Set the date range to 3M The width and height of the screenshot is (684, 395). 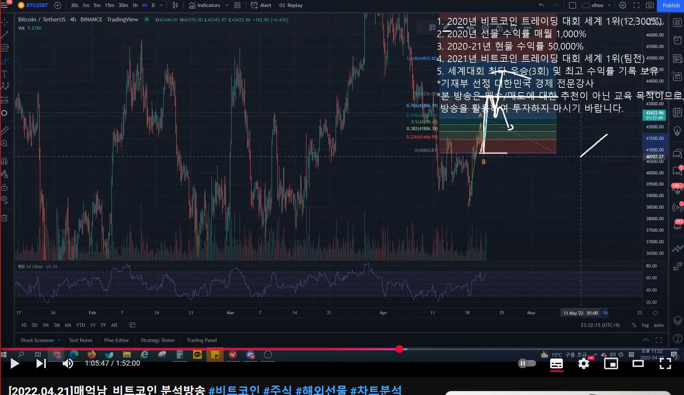tap(57, 325)
